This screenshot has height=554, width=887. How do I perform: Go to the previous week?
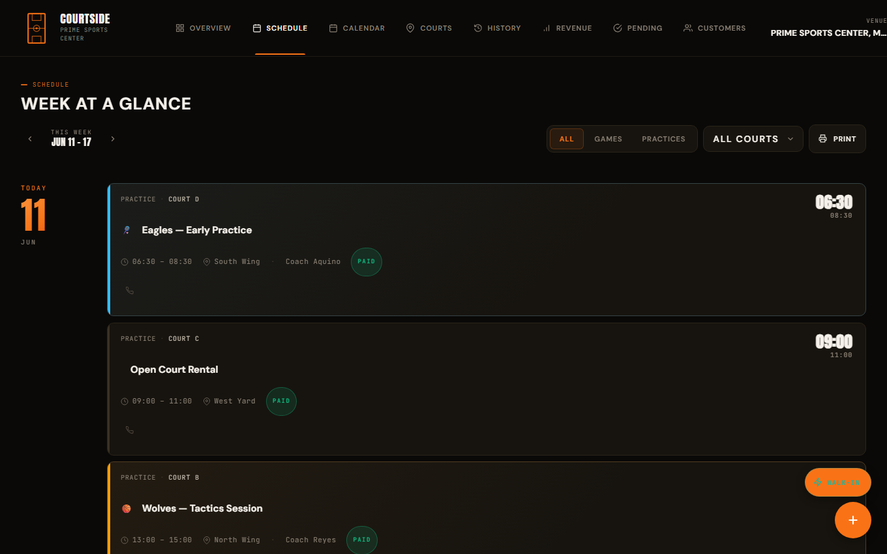[30, 139]
